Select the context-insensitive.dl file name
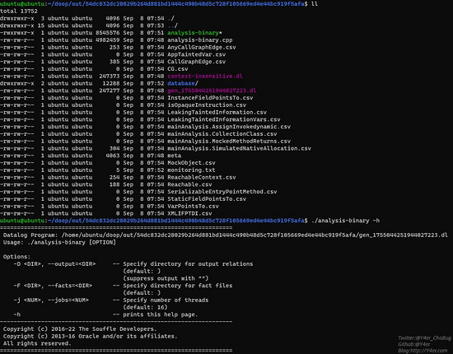The height and width of the screenshot is (354, 453). point(205,76)
